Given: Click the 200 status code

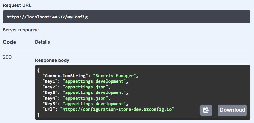Looking at the screenshot, I should (7, 57).
